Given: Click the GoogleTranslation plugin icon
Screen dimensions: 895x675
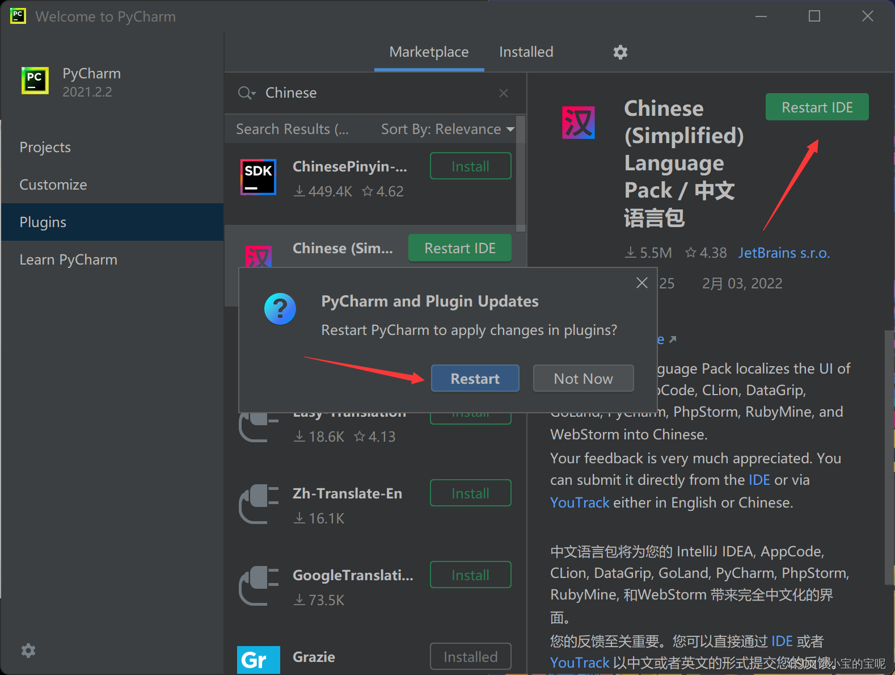Looking at the screenshot, I should pos(259,586).
